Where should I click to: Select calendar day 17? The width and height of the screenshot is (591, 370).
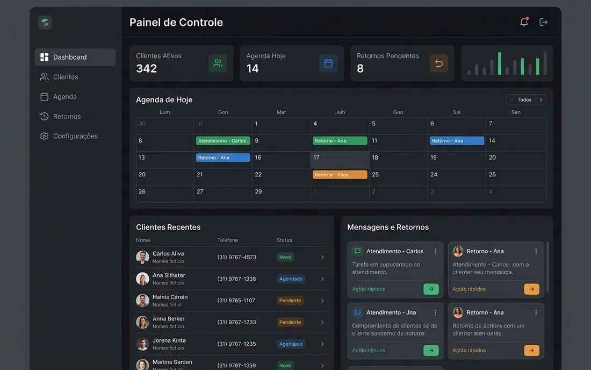[340, 160]
